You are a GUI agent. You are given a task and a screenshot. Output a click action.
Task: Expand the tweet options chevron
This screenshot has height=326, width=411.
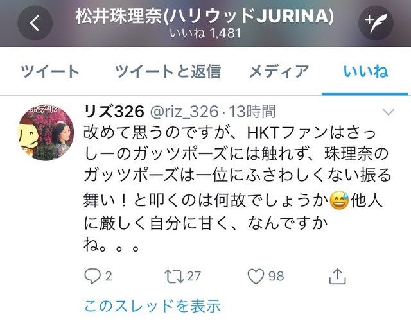(x=389, y=112)
